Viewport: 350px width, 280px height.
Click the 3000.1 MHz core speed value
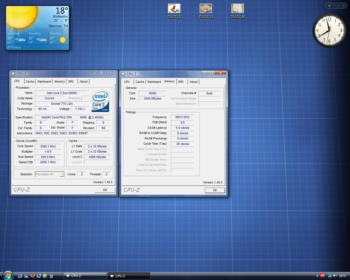(48, 146)
